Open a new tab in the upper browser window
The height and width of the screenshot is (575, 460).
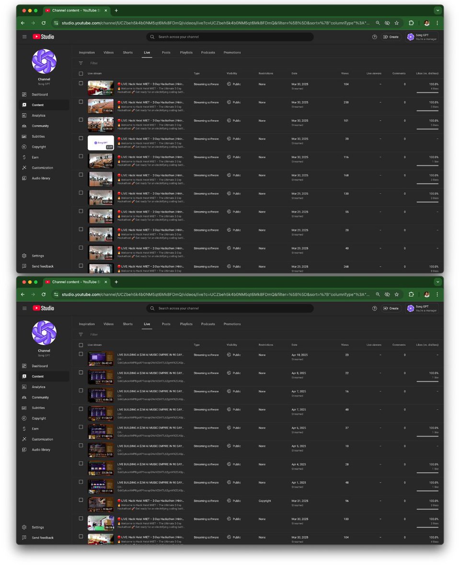(x=116, y=11)
